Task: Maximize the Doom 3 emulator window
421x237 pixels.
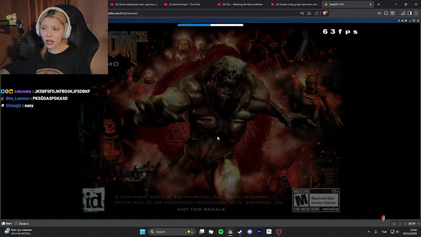Action: (x=414, y=20)
